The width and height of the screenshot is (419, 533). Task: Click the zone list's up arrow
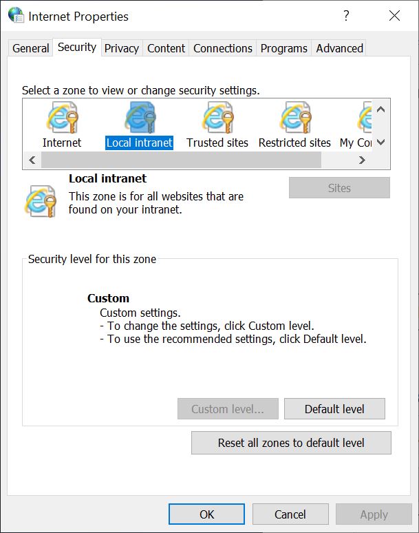381,109
